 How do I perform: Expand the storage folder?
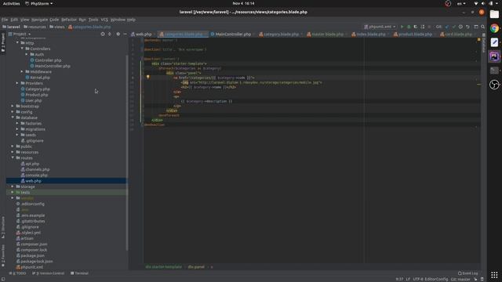coord(13,186)
